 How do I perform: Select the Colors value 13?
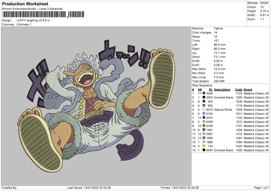pyautogui.click(x=262, y=7)
